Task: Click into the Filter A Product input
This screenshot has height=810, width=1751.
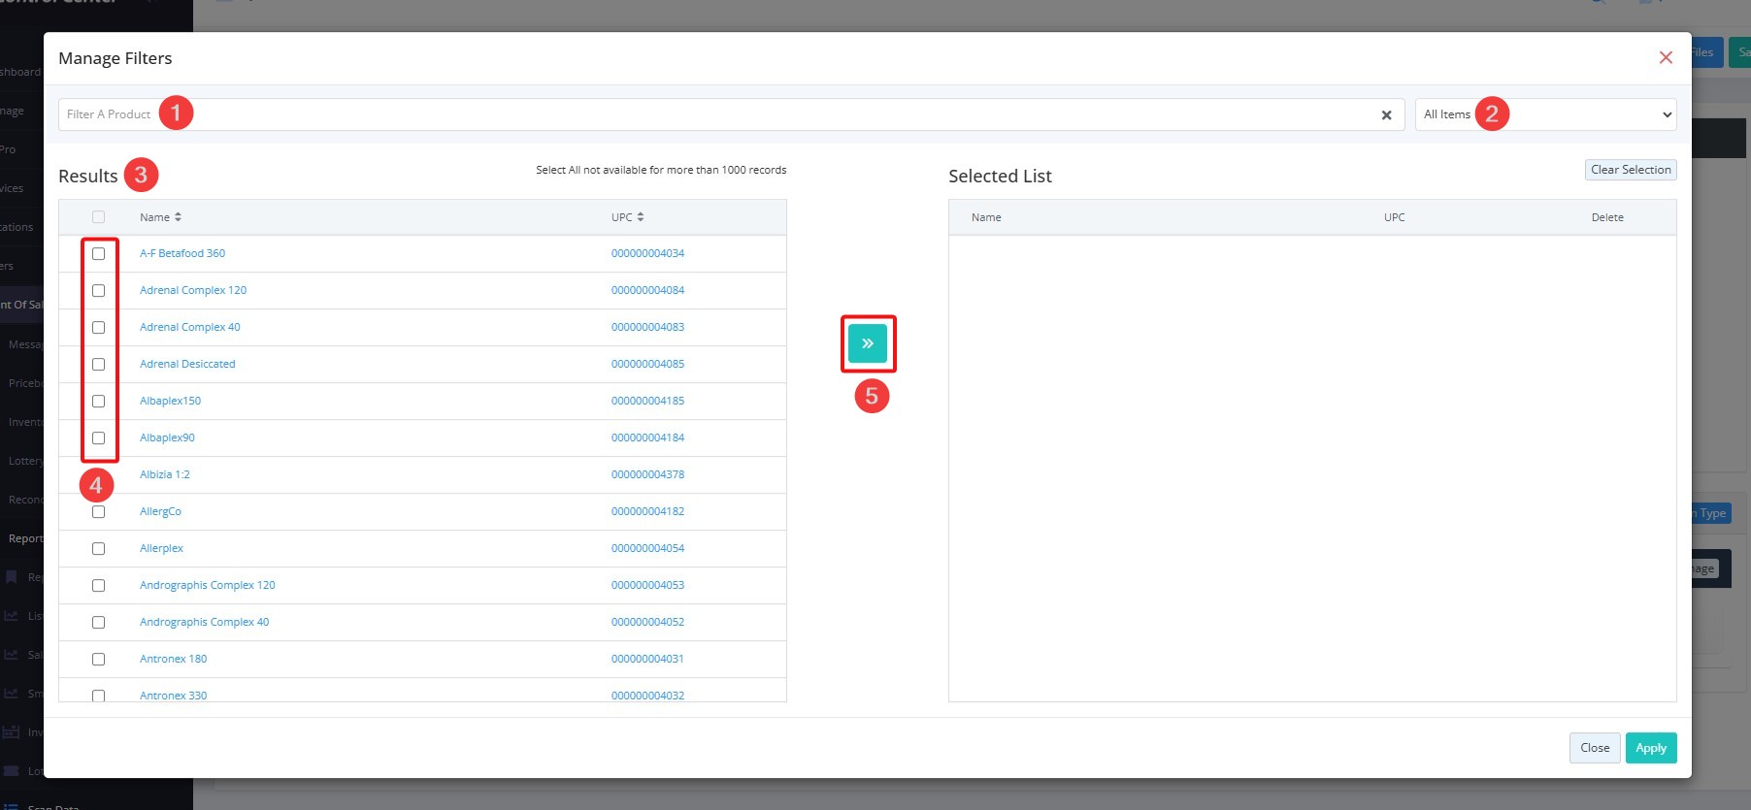Action: 731,114
